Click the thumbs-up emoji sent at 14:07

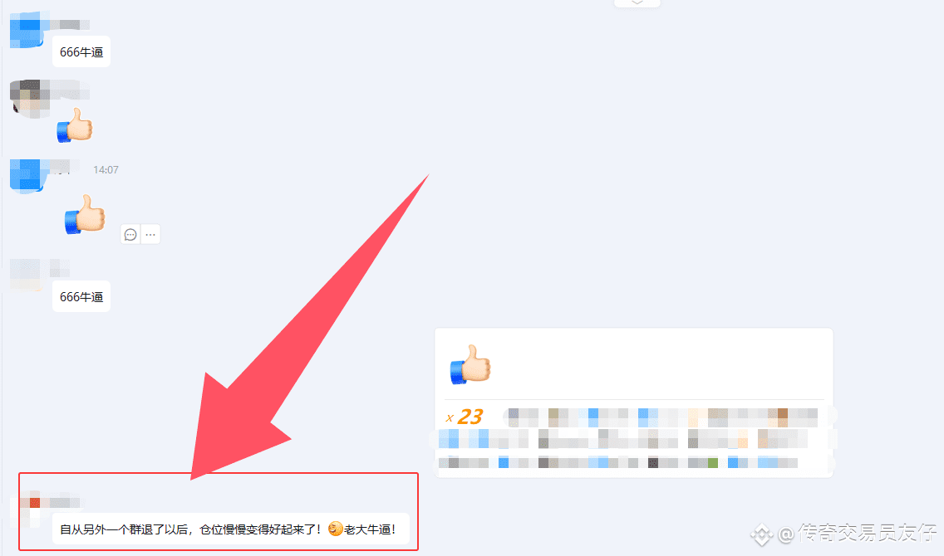pyautogui.click(x=85, y=214)
